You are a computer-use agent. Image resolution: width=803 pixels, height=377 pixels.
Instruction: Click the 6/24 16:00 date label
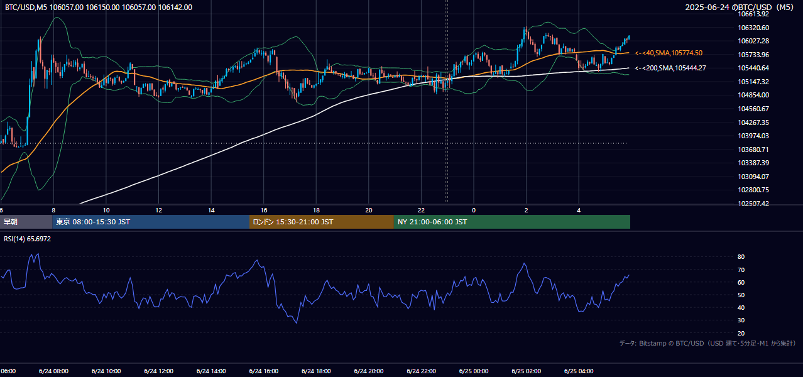tap(264, 371)
